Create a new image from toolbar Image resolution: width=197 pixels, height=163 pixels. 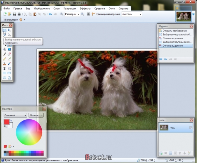[x=5, y=14]
